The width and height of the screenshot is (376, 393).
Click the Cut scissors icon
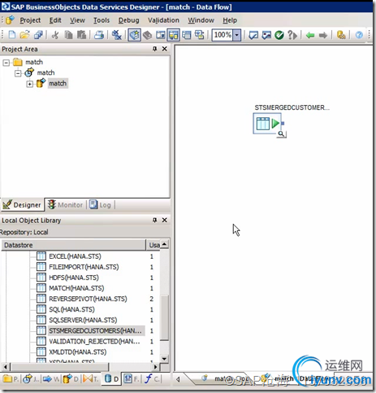click(55, 35)
